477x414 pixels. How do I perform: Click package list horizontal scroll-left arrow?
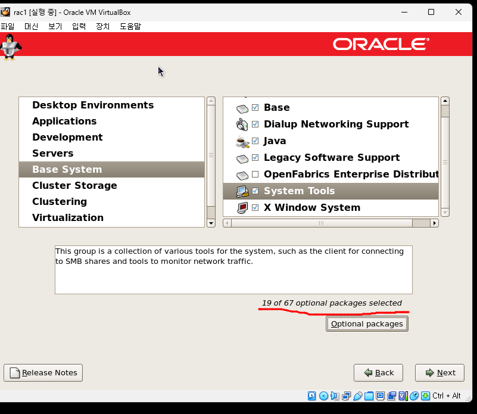click(227, 223)
